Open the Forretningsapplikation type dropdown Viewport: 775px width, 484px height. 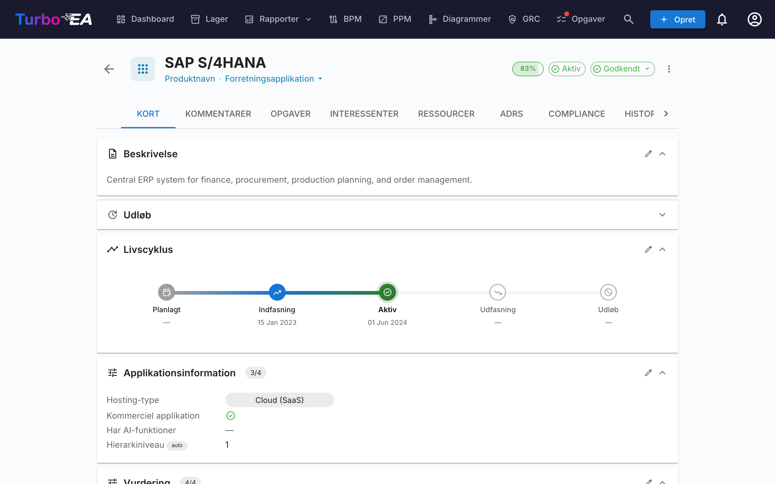273,79
